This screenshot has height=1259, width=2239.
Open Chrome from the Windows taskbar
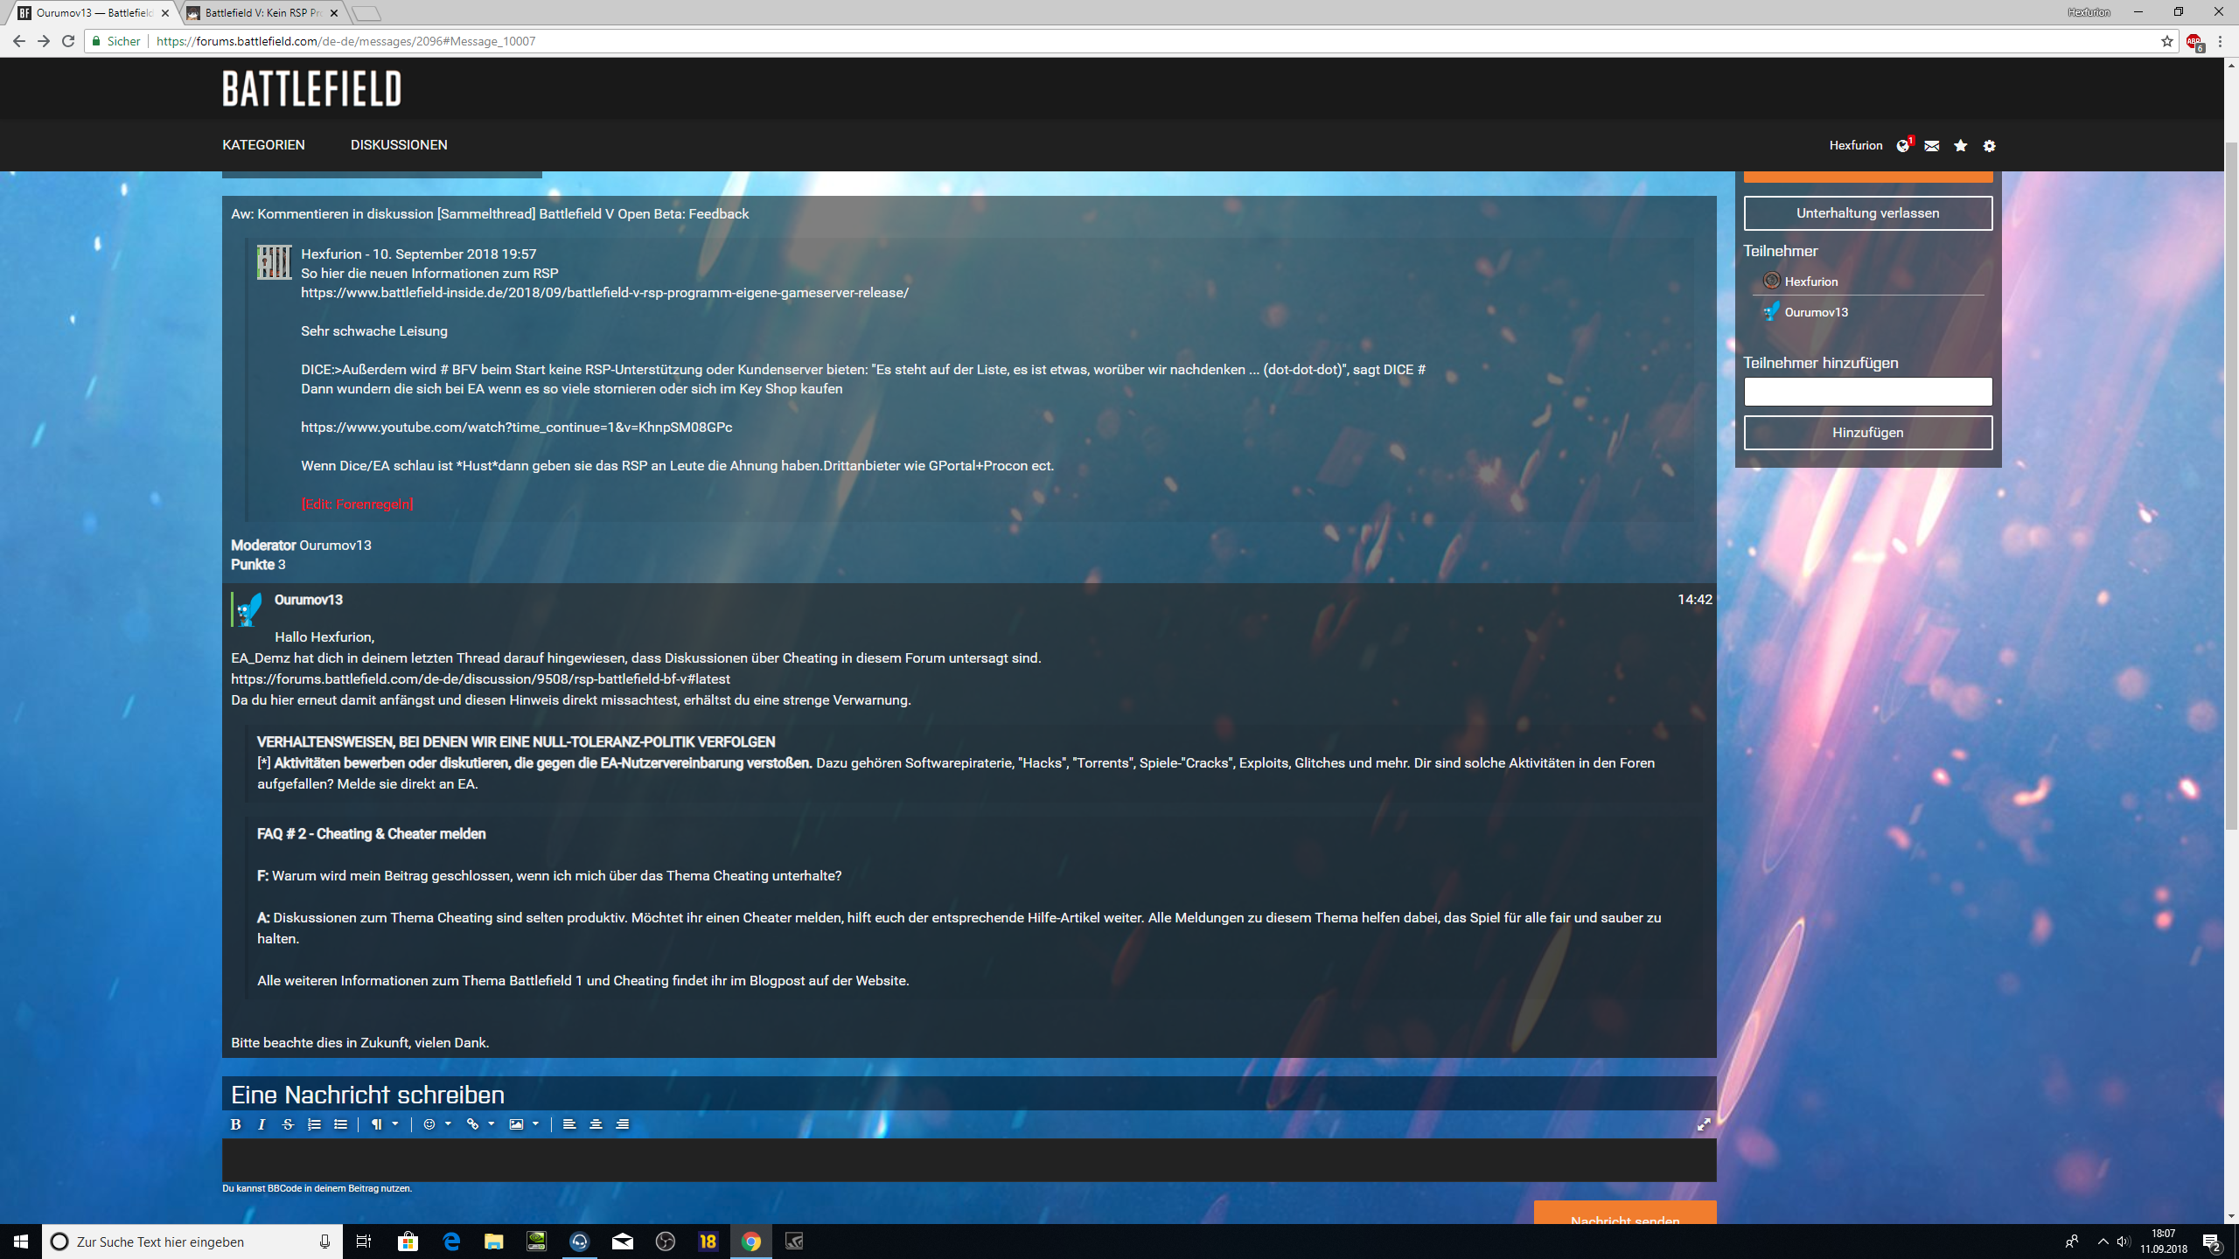tap(750, 1242)
